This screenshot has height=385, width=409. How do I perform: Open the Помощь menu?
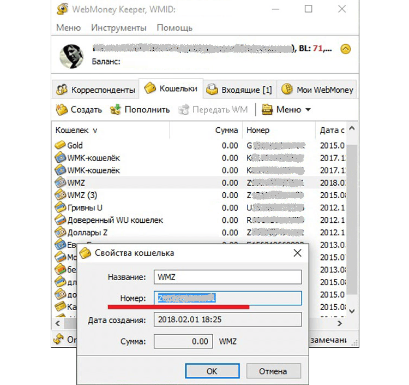point(175,28)
